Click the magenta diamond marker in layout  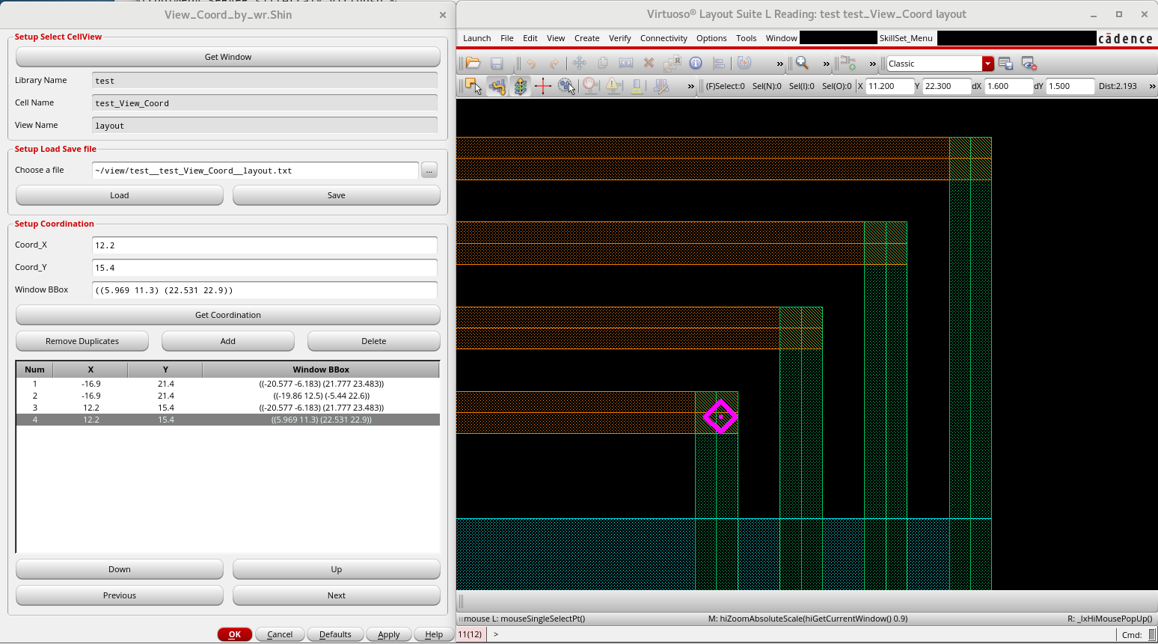click(720, 417)
